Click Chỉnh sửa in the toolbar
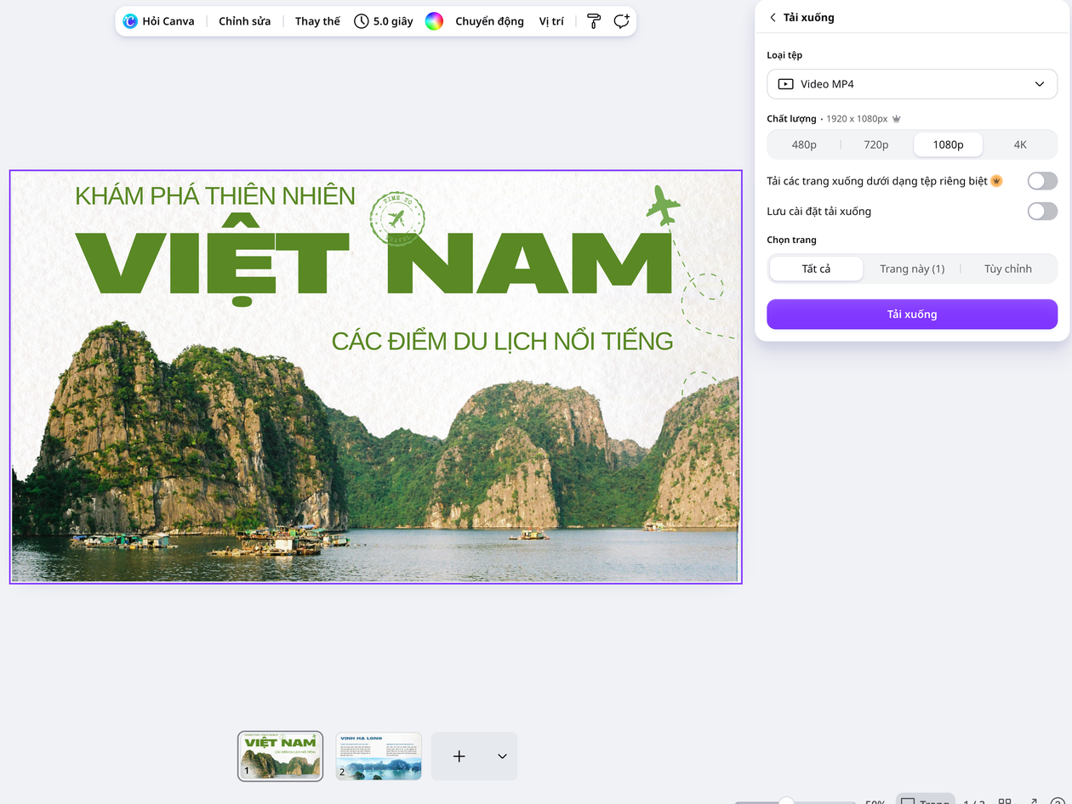The width and height of the screenshot is (1072, 804). (x=244, y=21)
